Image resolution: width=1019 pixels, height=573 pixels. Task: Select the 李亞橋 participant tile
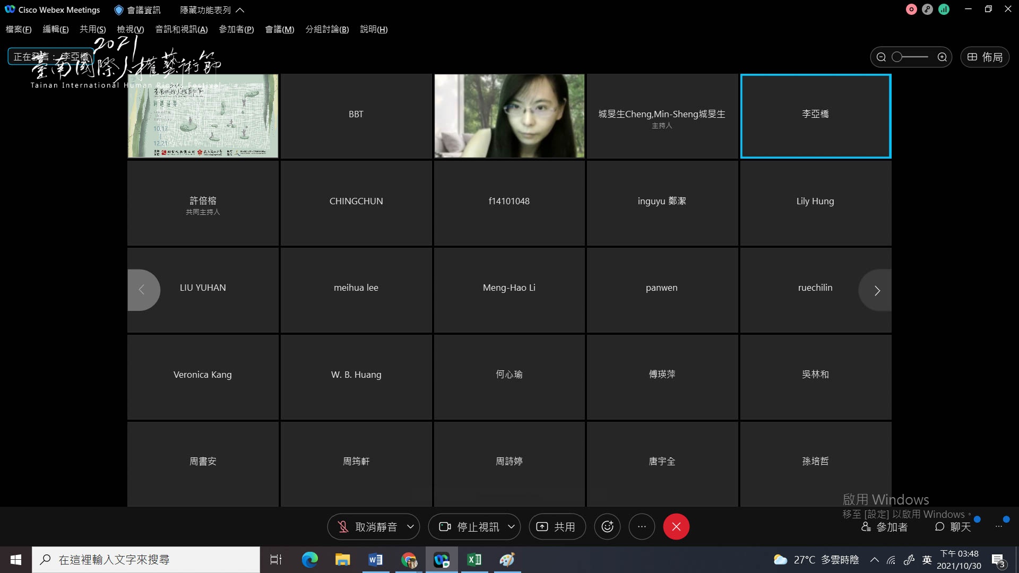pyautogui.click(x=816, y=116)
